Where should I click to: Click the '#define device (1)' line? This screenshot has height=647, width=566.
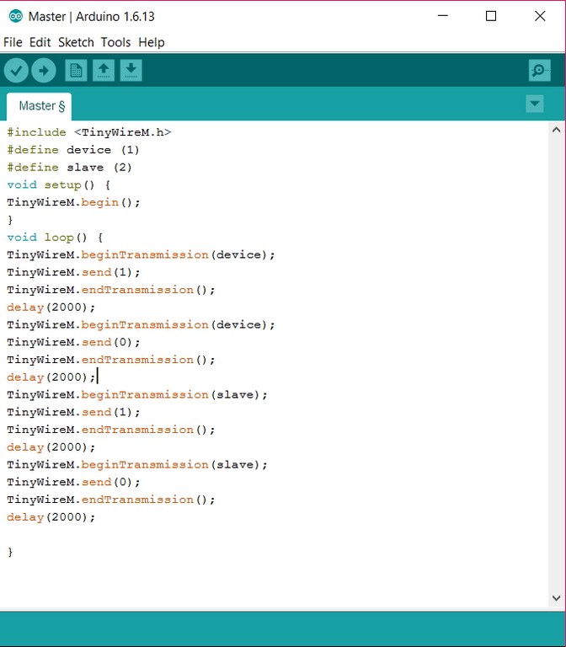point(73,150)
